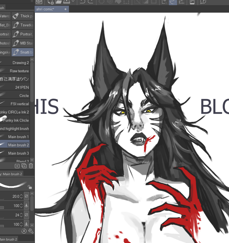Select the Waterc brush group
This screenshot has width=229, height=243.
pyautogui.click(x=5, y=16)
